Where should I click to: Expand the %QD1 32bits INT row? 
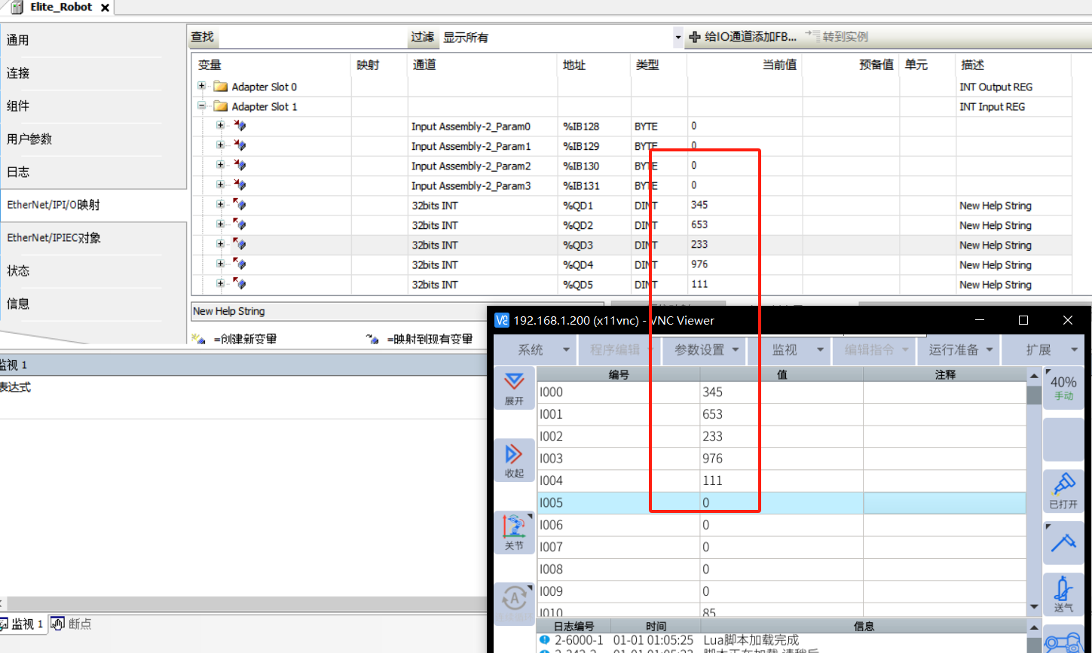(220, 205)
